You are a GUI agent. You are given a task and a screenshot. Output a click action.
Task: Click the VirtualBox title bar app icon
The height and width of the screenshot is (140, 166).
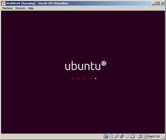tap(3, 3)
